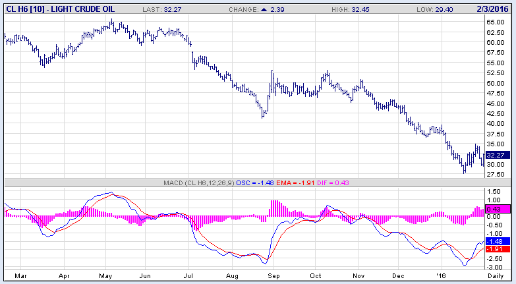Screen dimensions: 516x284
Task: Click the 2/3/2016 date label
Action: [497, 9]
